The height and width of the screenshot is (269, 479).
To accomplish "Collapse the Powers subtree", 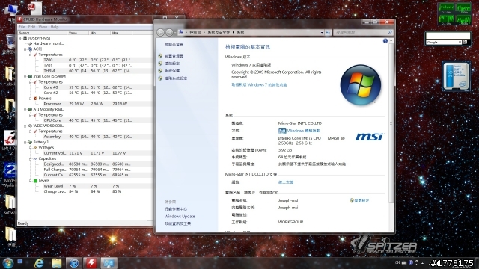I will coord(30,99).
